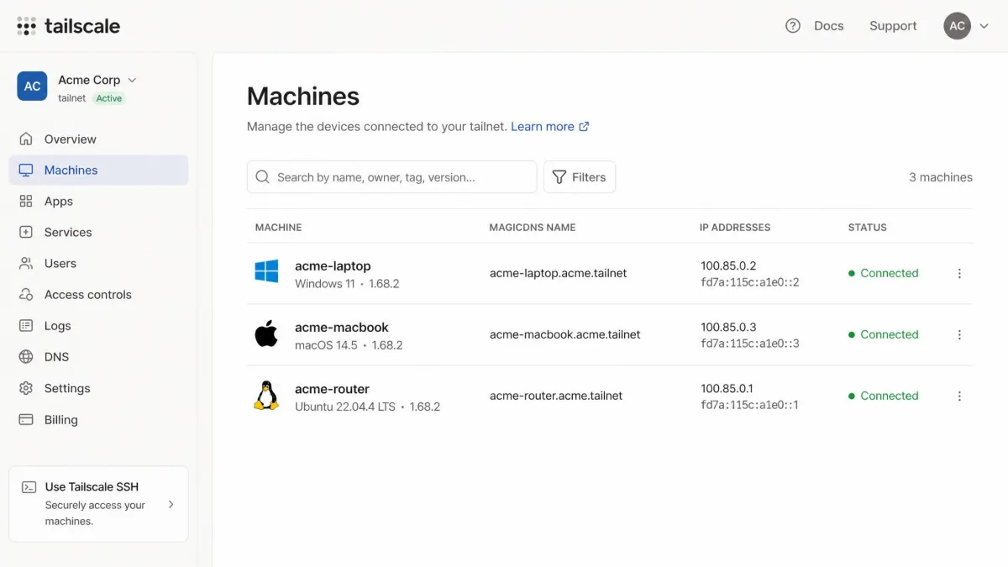1008x567 pixels.
Task: Open the three-dot menu for acme-laptop
Action: 959,273
